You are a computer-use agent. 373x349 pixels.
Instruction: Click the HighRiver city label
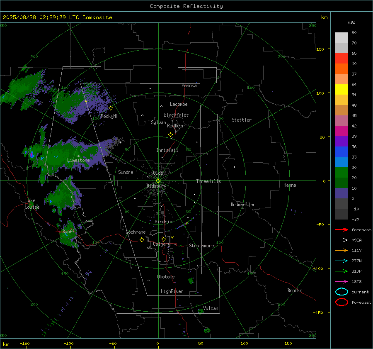pos(172,291)
